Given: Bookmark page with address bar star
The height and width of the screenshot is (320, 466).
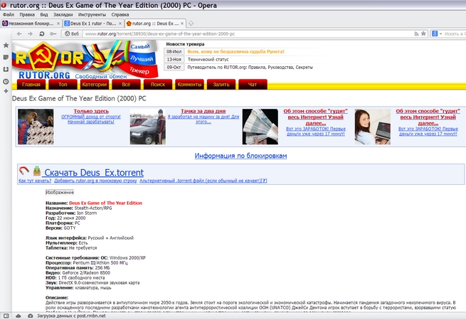Looking at the screenshot, I should tap(423, 33).
